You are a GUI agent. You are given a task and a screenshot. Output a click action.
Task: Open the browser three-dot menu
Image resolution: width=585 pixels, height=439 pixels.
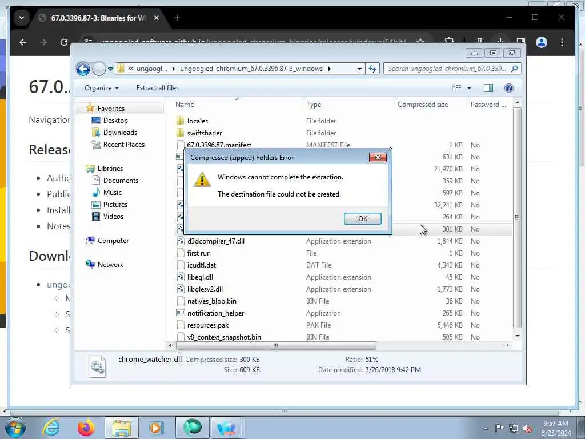pyautogui.click(x=562, y=42)
